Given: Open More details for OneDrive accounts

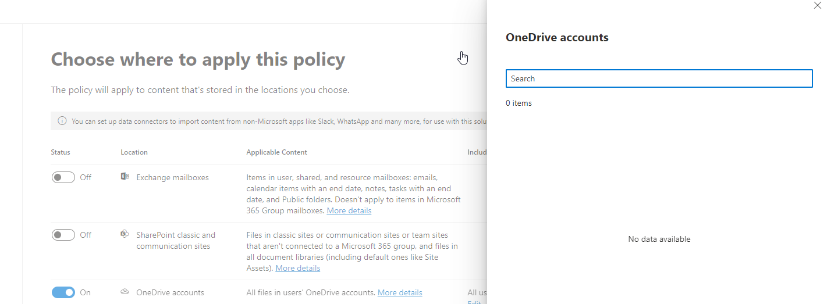Looking at the screenshot, I should pos(400,292).
